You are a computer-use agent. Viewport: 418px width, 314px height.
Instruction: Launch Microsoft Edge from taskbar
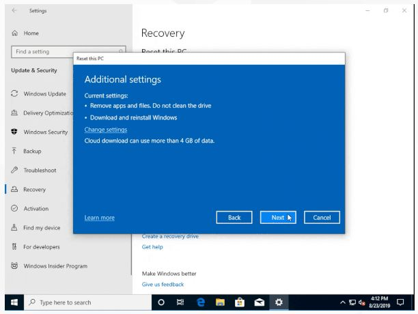[x=201, y=302]
